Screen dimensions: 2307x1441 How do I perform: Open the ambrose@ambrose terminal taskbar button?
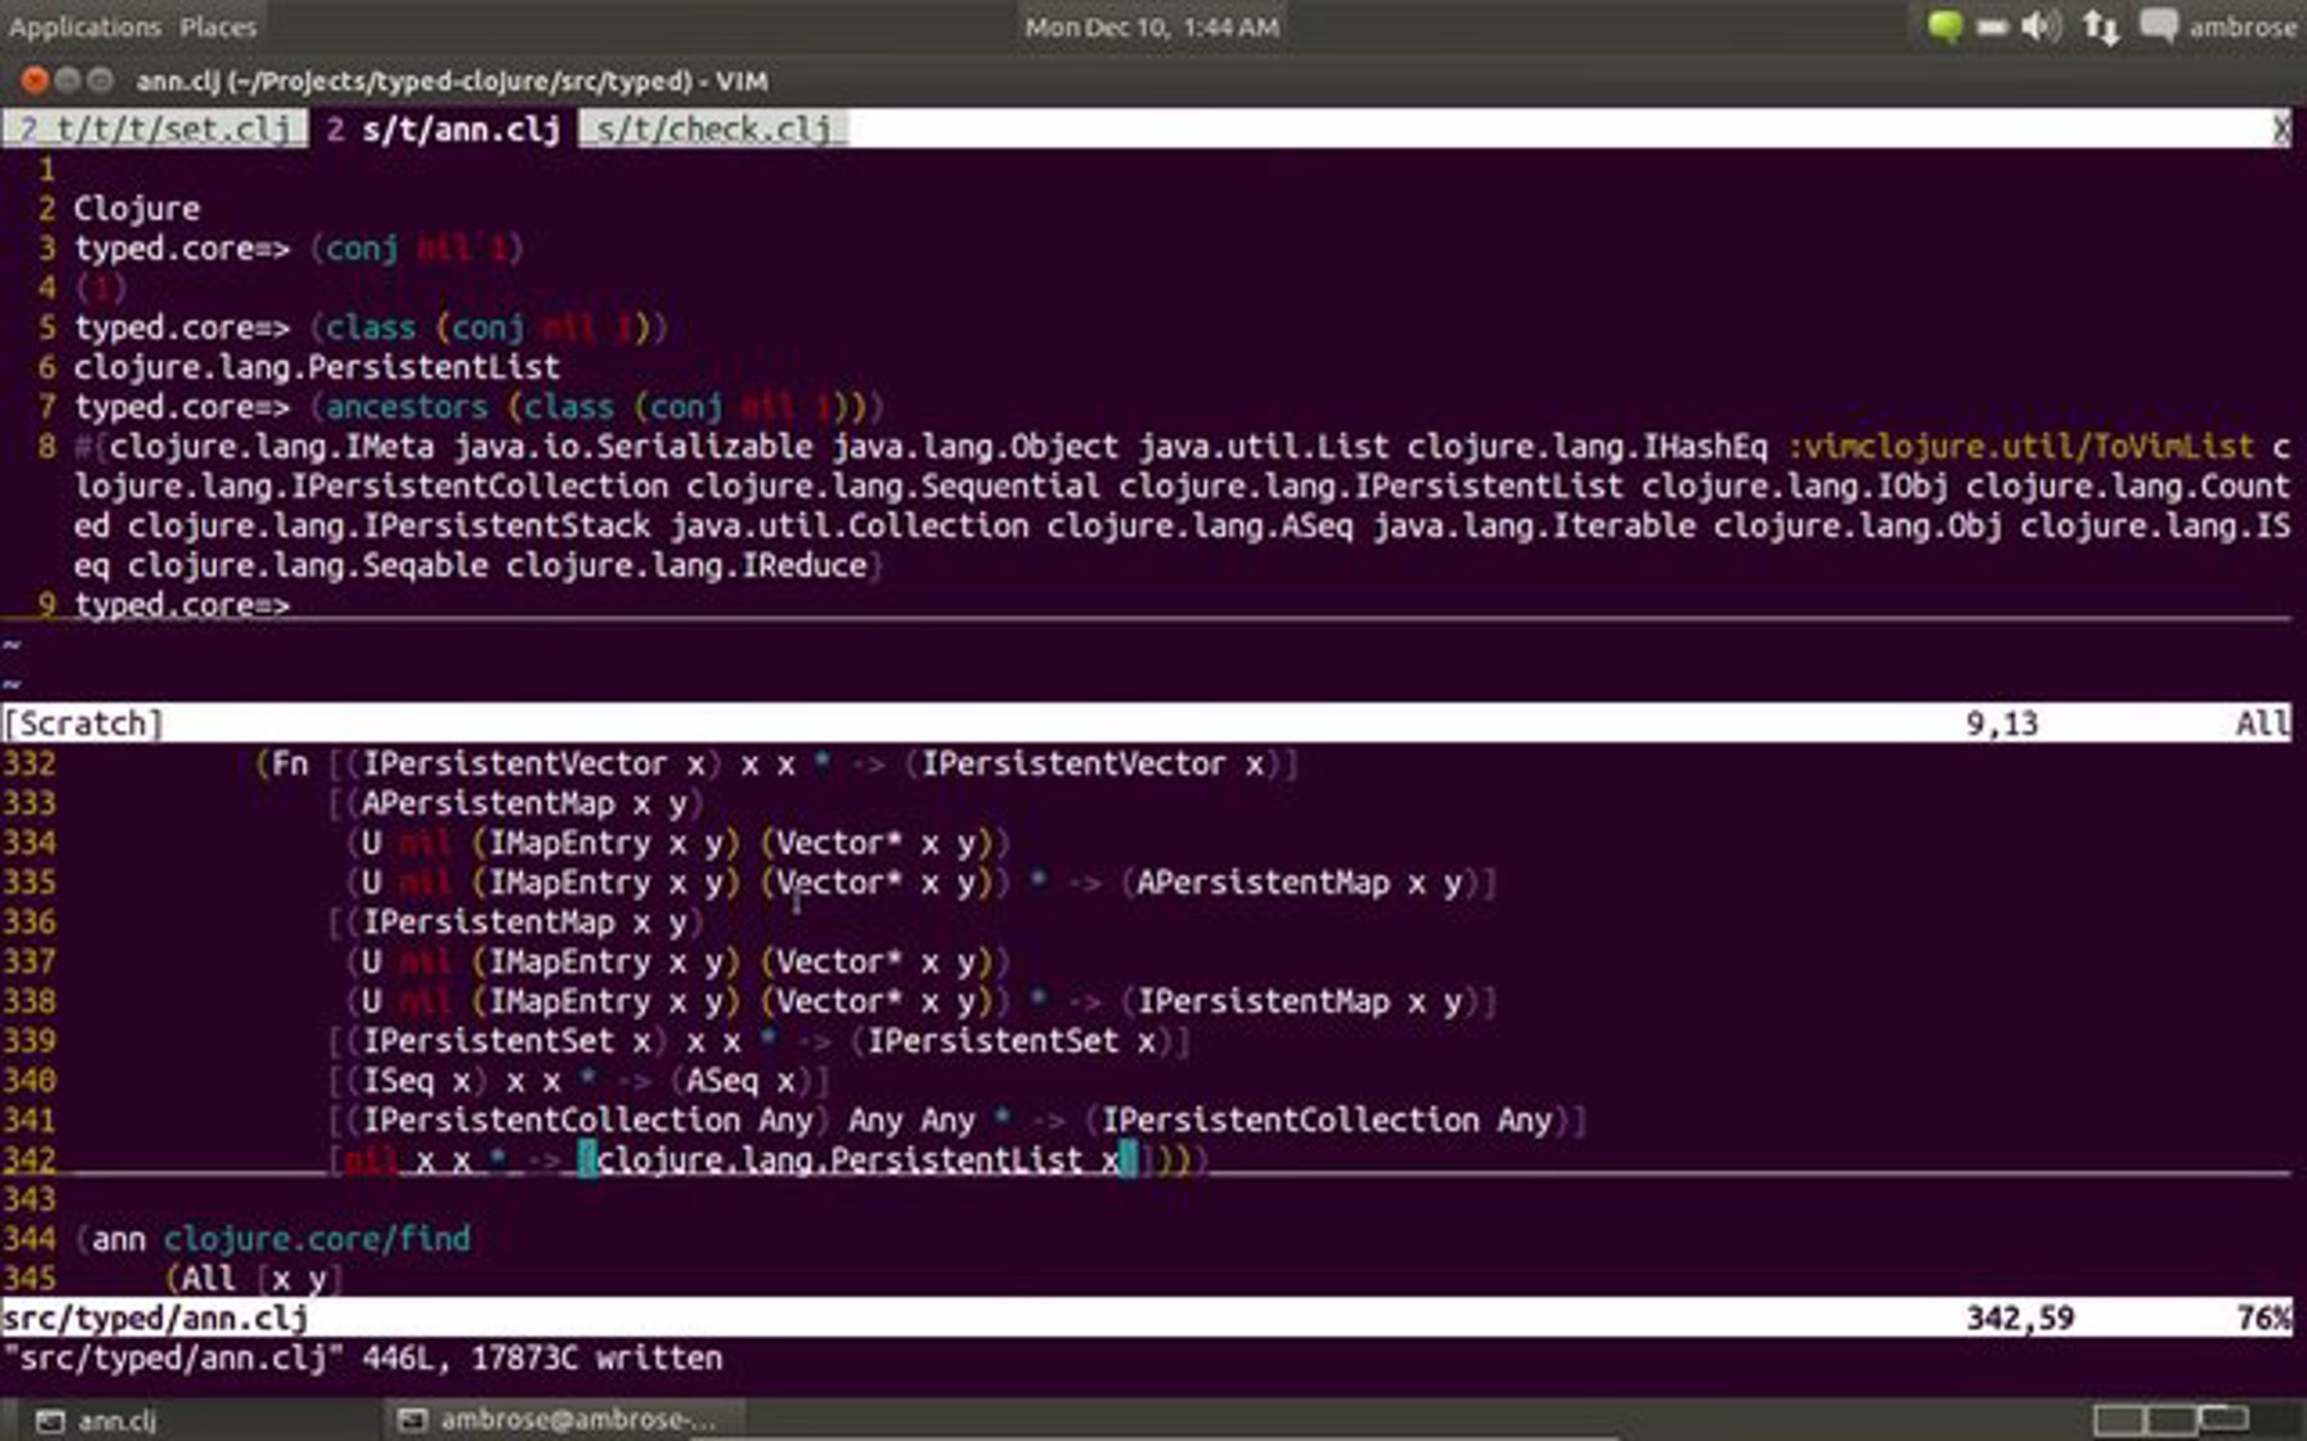point(565,1420)
